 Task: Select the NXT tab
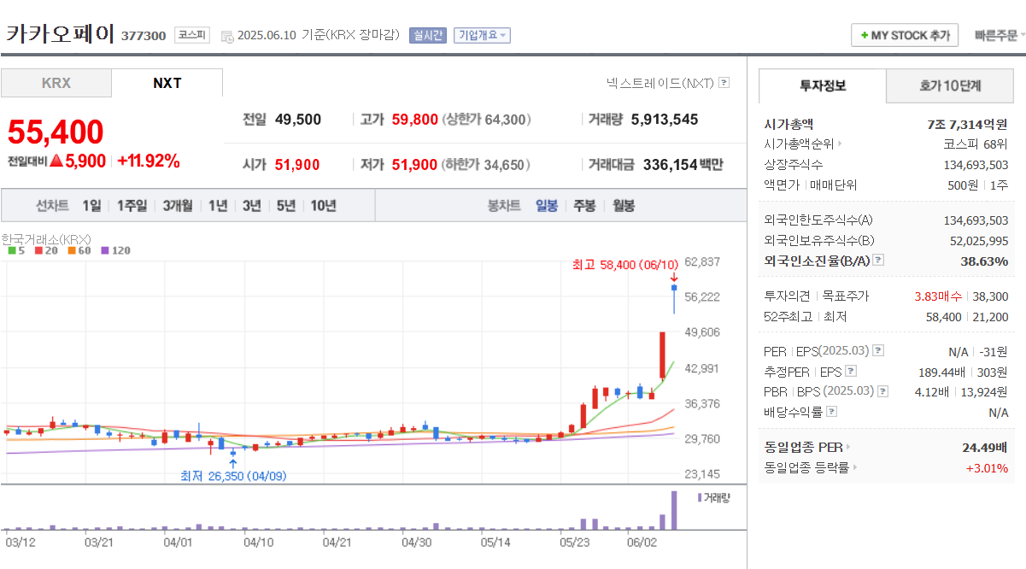point(167,83)
